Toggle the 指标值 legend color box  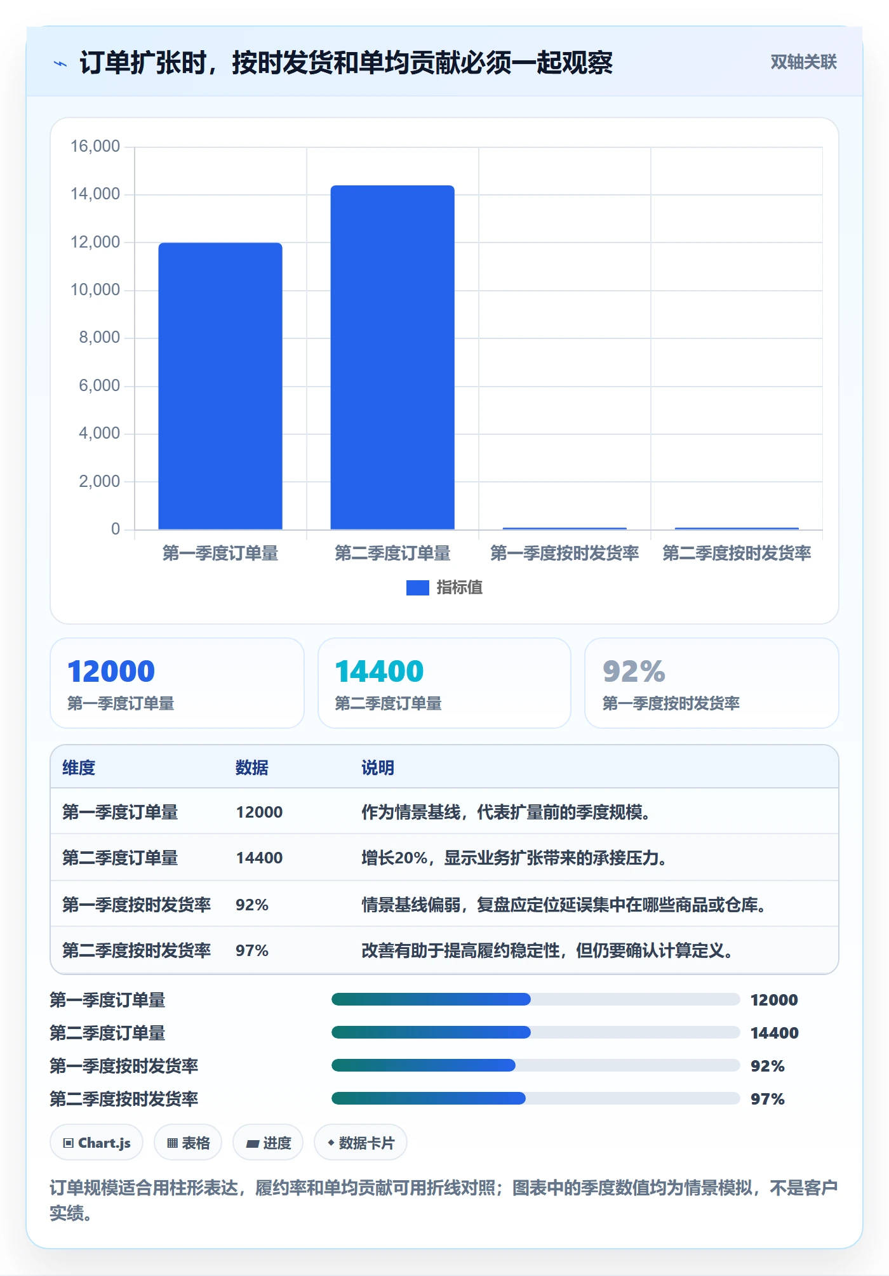[x=417, y=588]
